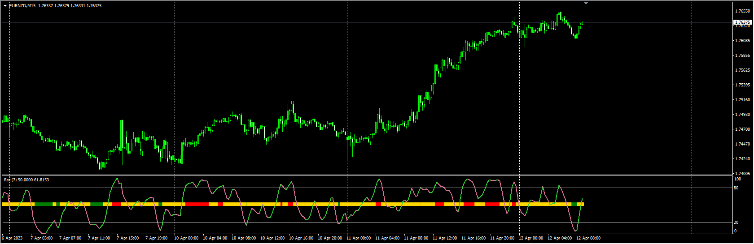Click the 1.74700 price axis label
The width and height of the screenshot is (754, 244).
(742, 129)
